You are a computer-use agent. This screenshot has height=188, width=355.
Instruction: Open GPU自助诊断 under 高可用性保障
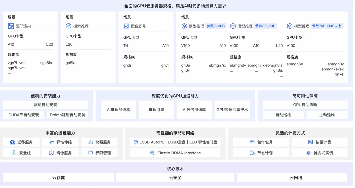pos(305,105)
